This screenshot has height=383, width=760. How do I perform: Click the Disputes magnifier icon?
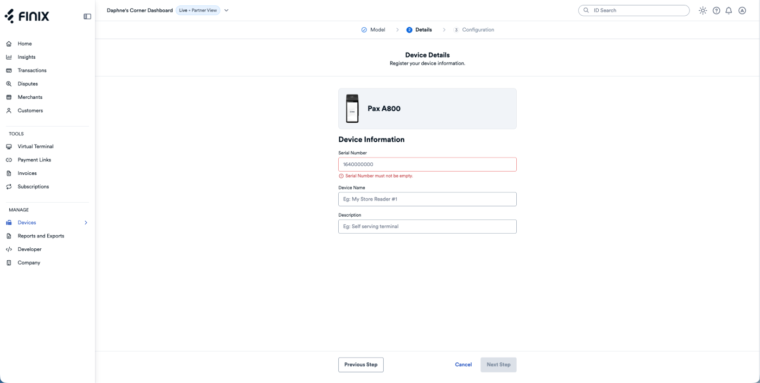tap(9, 84)
